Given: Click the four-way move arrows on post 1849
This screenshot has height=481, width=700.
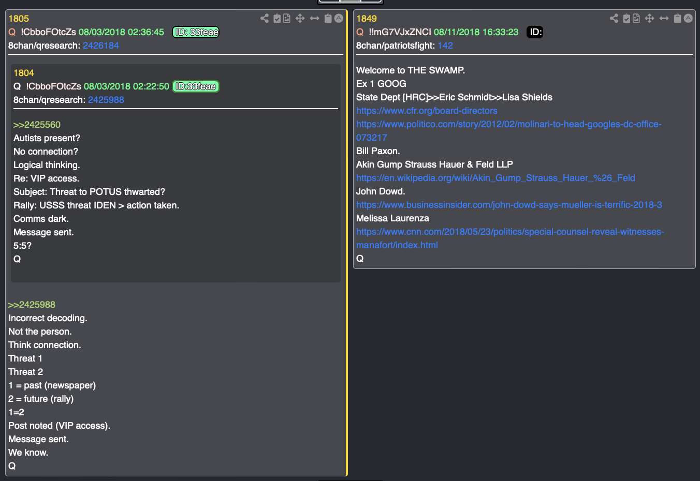Looking at the screenshot, I should [x=649, y=19].
